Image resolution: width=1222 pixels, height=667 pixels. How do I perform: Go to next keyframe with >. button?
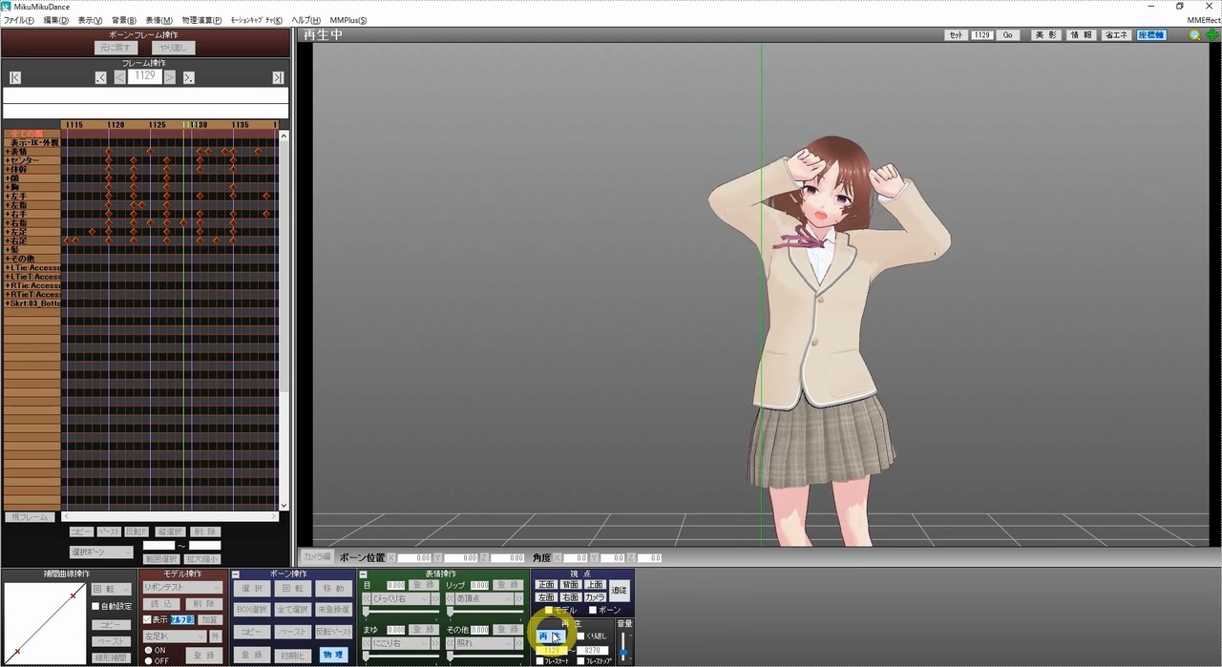click(x=189, y=77)
